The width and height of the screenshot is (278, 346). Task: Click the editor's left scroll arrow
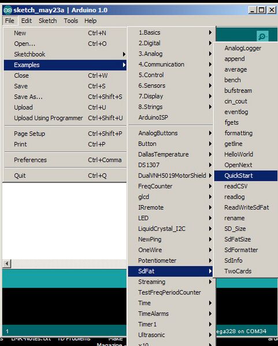[7, 263]
